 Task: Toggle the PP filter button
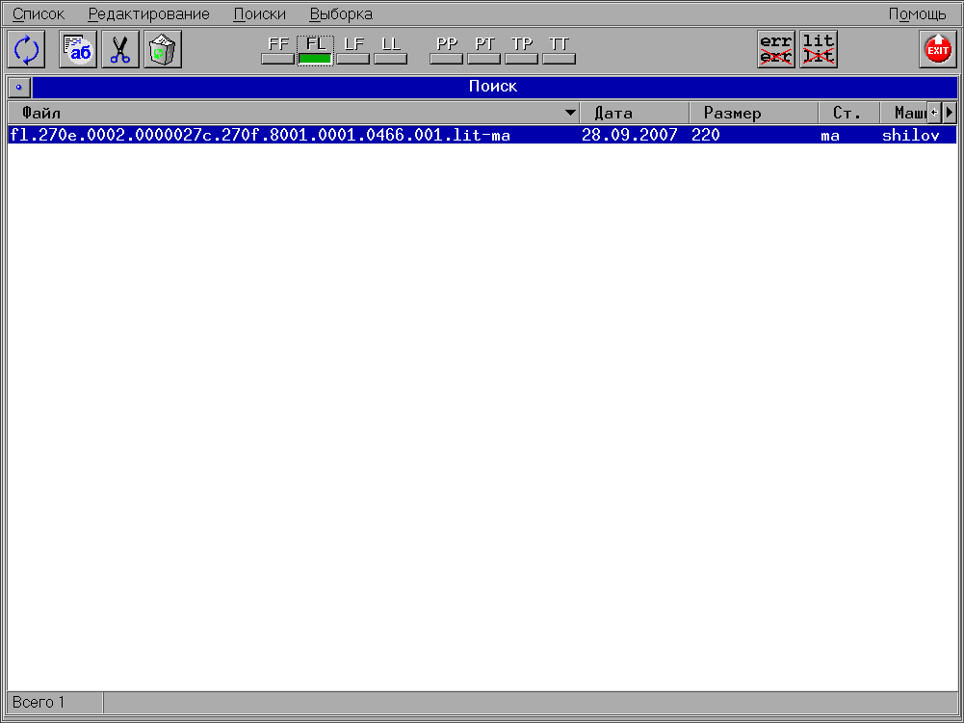tap(446, 50)
